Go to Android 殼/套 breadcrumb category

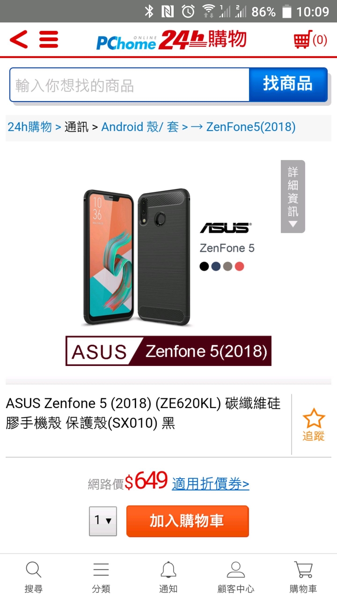click(x=140, y=127)
